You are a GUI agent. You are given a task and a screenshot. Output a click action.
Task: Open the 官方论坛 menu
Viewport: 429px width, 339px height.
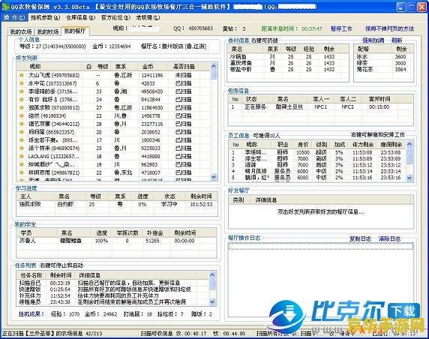[115, 17]
